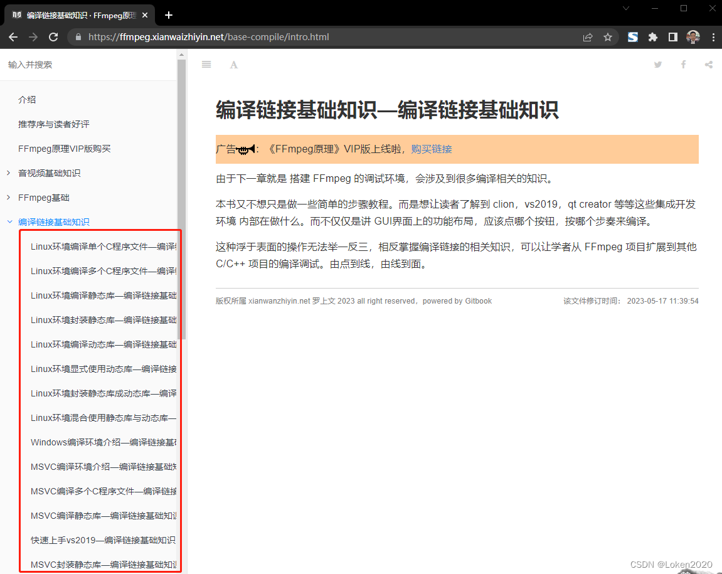
Task: Follow the 购买链接 link
Action: pyautogui.click(x=432, y=149)
